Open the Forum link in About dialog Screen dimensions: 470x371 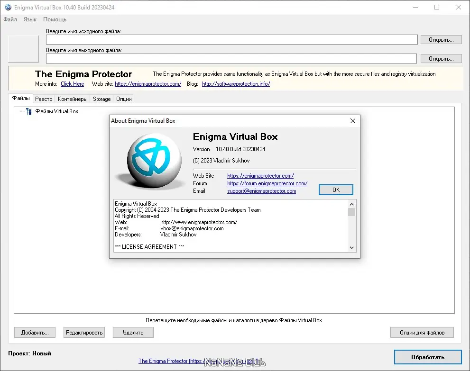coord(267,183)
